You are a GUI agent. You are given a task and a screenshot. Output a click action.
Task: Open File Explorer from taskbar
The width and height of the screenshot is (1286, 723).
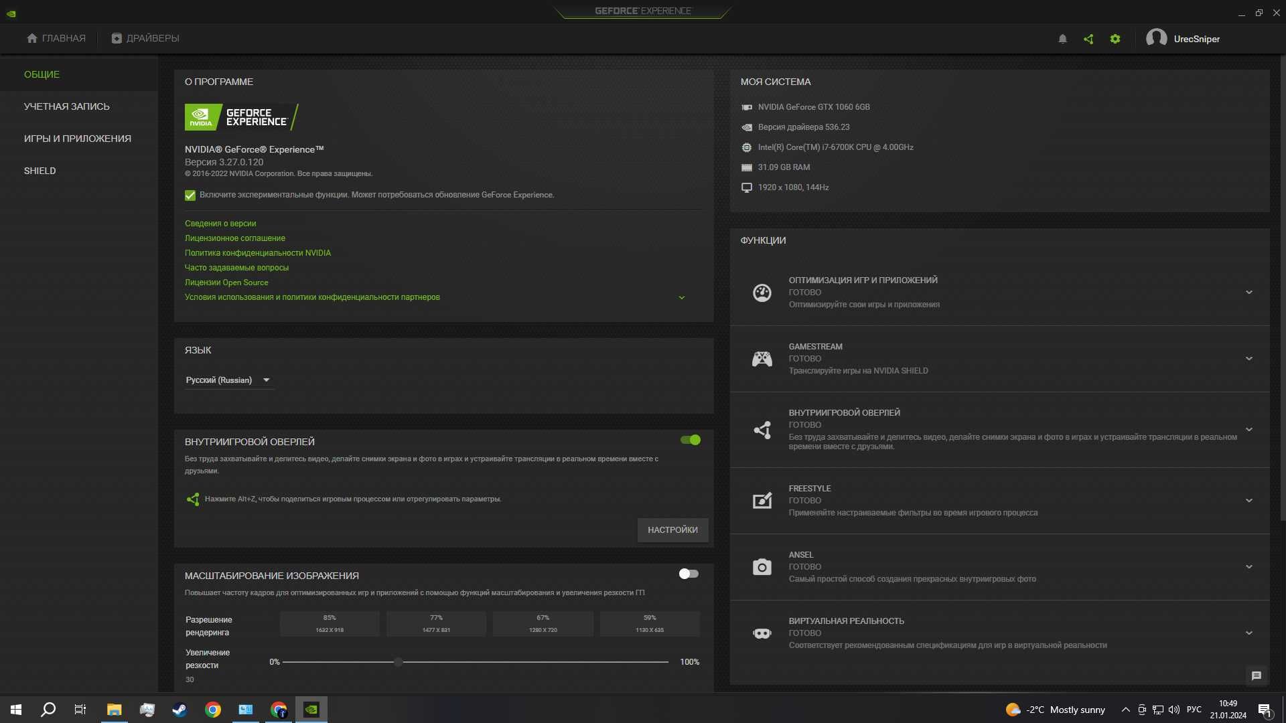click(x=114, y=710)
